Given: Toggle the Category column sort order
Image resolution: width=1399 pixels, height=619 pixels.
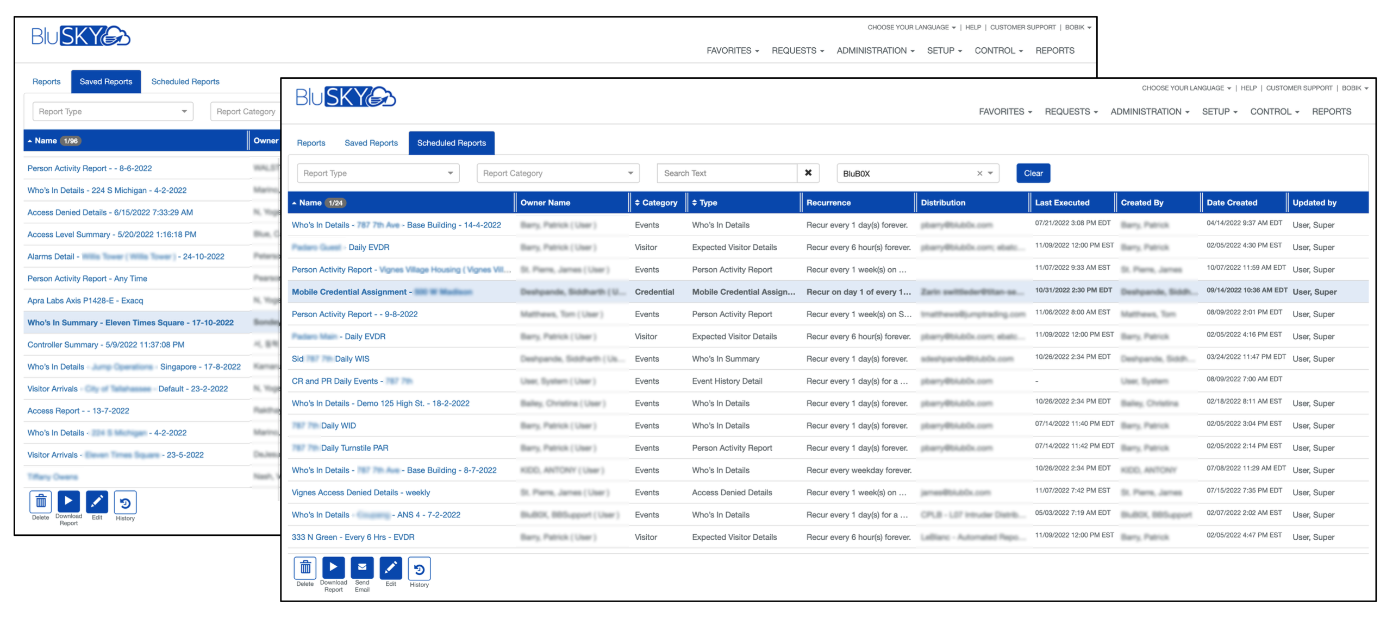Looking at the screenshot, I should click(x=638, y=202).
